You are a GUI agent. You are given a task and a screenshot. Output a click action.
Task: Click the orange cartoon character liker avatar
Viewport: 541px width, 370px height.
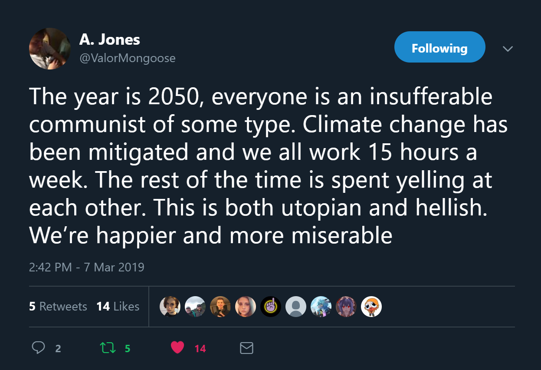coord(371,307)
